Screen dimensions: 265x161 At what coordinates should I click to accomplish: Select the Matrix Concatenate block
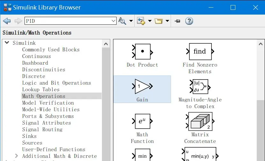[200, 121]
